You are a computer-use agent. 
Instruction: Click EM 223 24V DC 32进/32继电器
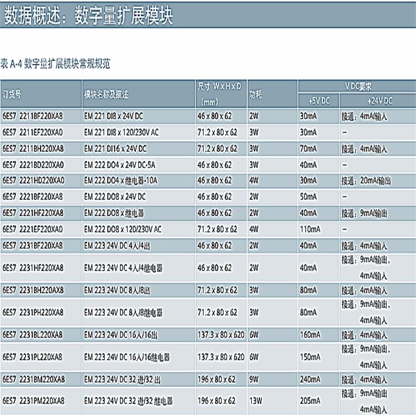tap(129, 400)
